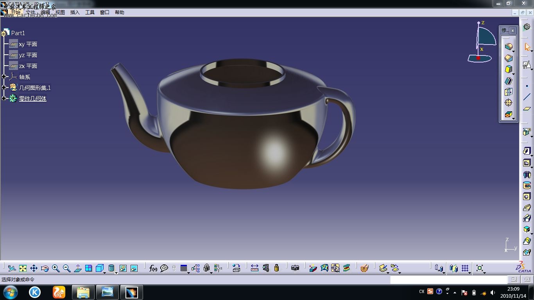Expand the 几何图形集.1 tree node
534x300 pixels.
click(4, 87)
